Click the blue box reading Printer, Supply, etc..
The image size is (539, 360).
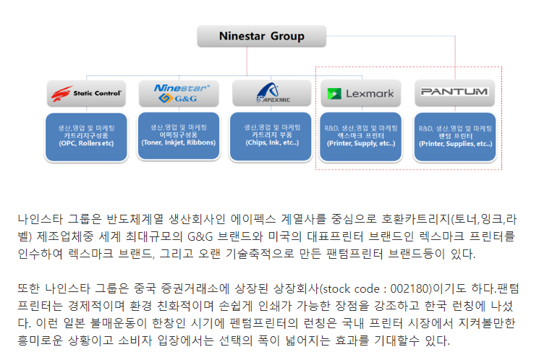[361, 137]
